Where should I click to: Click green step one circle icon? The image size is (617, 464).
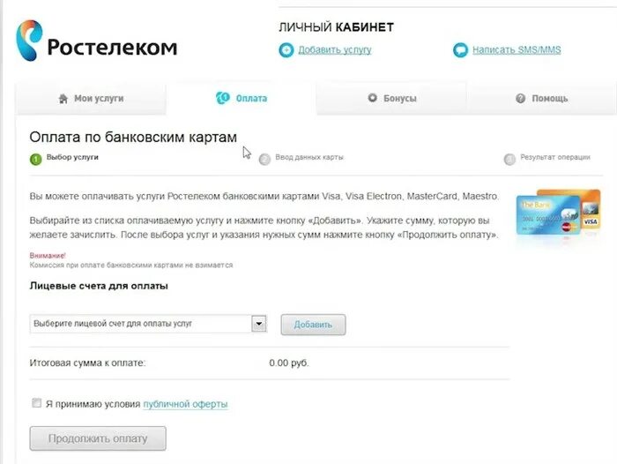pos(36,159)
